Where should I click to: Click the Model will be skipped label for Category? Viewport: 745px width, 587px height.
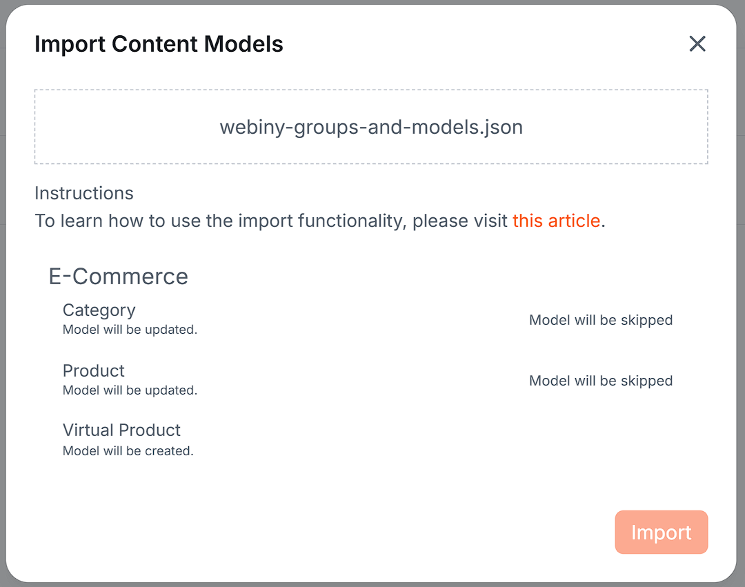click(601, 320)
